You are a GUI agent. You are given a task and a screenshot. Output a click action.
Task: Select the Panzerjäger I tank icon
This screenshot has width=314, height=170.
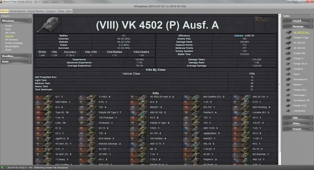click(288, 95)
